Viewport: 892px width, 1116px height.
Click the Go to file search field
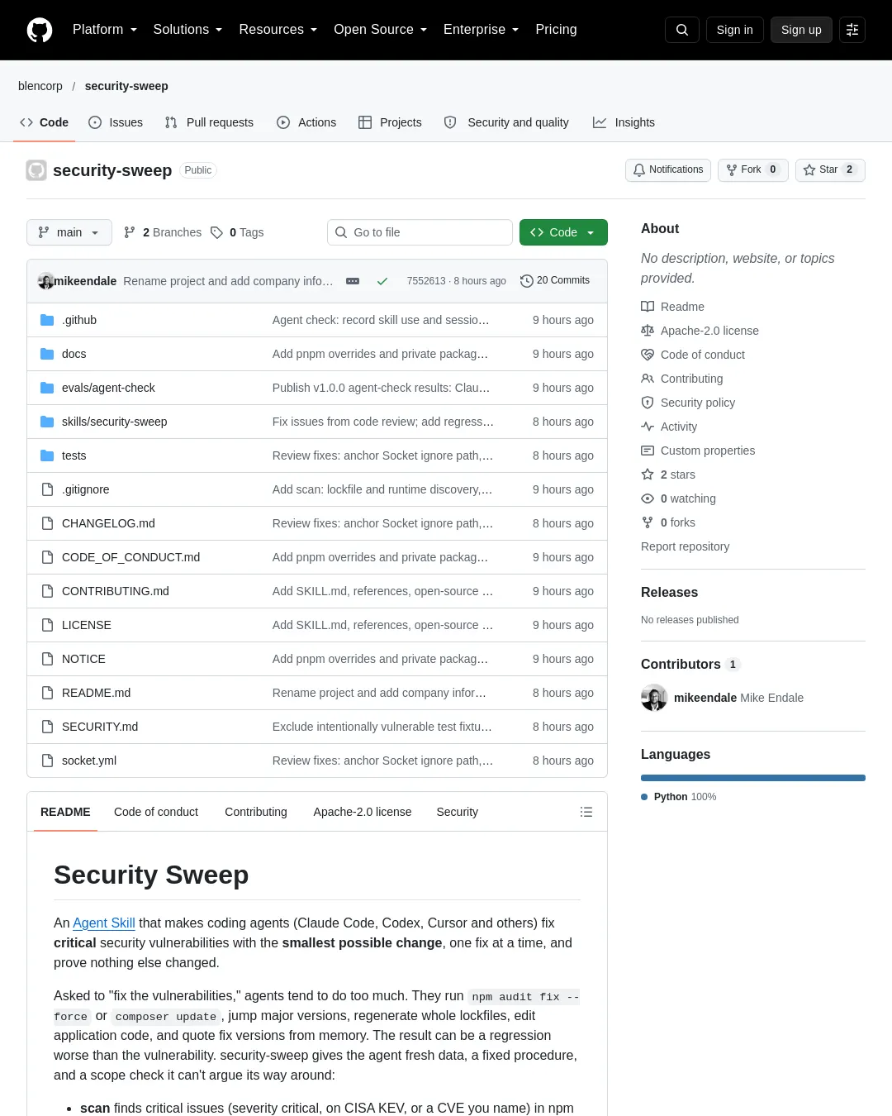[x=420, y=232]
